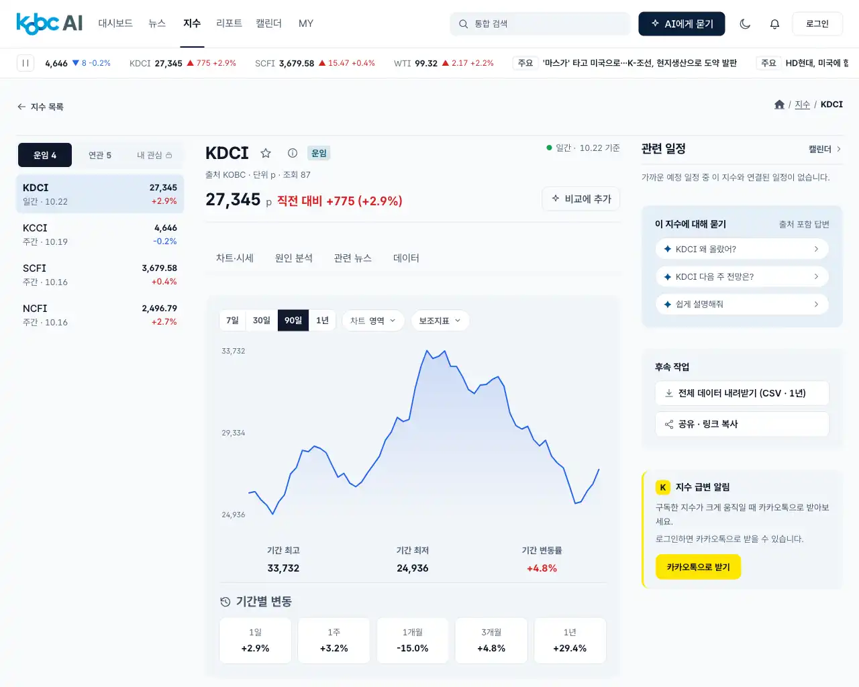
Task: Click 카카오톡으로 받기 yellow button
Action: (698, 567)
